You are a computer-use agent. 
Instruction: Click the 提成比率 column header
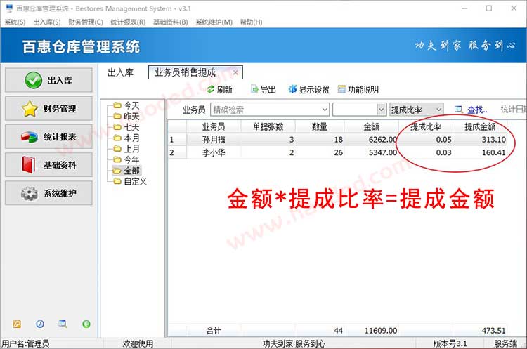426,126
